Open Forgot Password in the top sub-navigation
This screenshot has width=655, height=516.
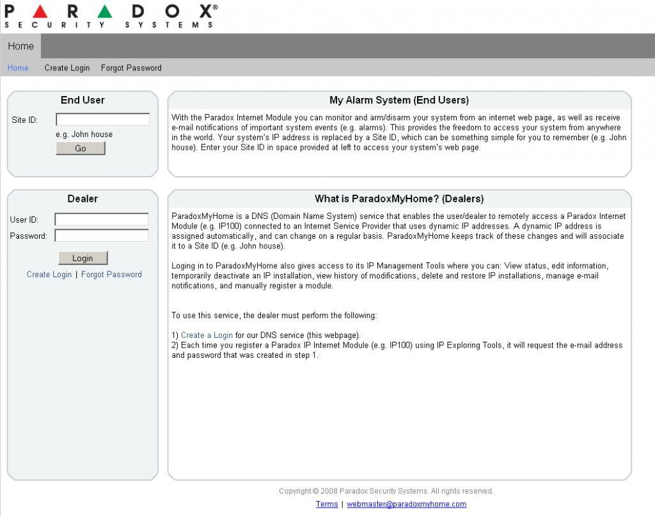pyautogui.click(x=131, y=68)
